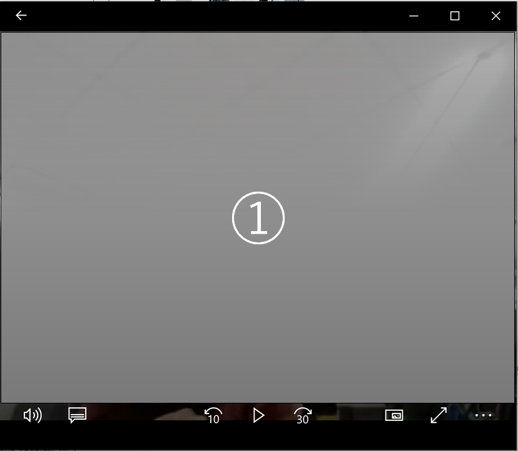Skip back 10 seconds
Viewport: 518px width, 451px height.
click(x=213, y=415)
